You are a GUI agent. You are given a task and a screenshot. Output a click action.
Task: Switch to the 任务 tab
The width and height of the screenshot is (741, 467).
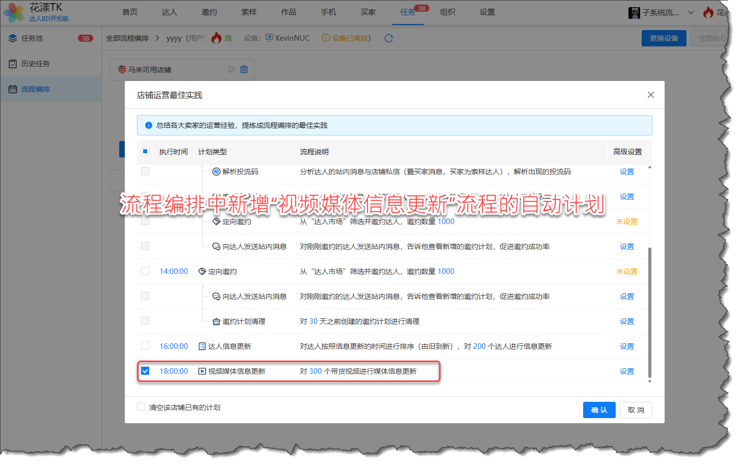pos(407,12)
